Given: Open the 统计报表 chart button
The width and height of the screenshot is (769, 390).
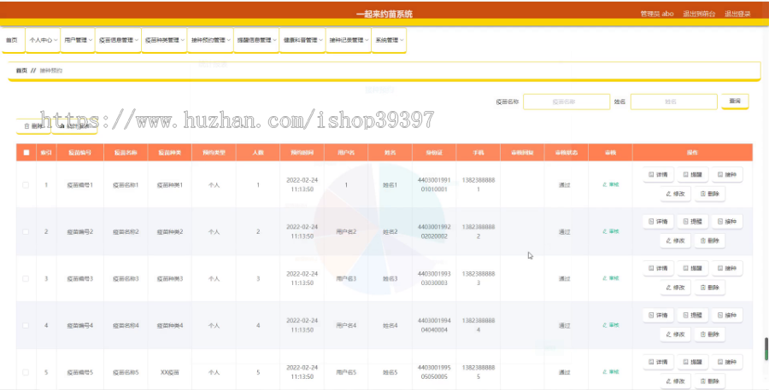Looking at the screenshot, I should [74, 126].
